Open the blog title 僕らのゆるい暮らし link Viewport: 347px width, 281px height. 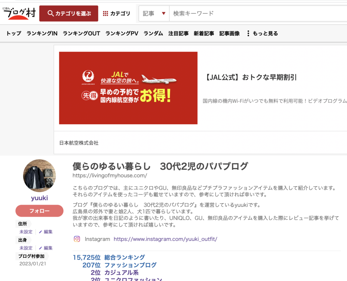(160, 166)
